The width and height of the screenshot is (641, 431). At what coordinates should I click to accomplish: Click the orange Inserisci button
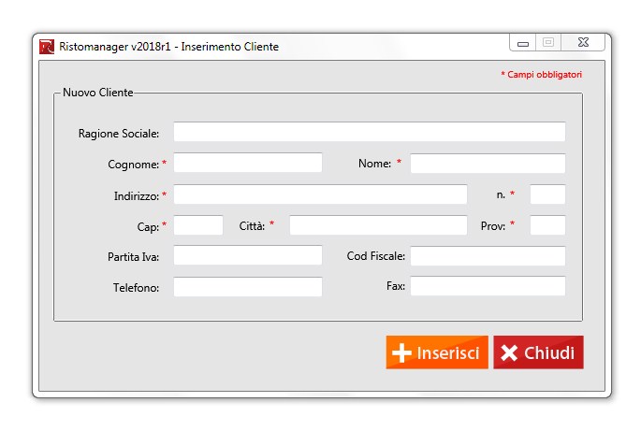(437, 352)
